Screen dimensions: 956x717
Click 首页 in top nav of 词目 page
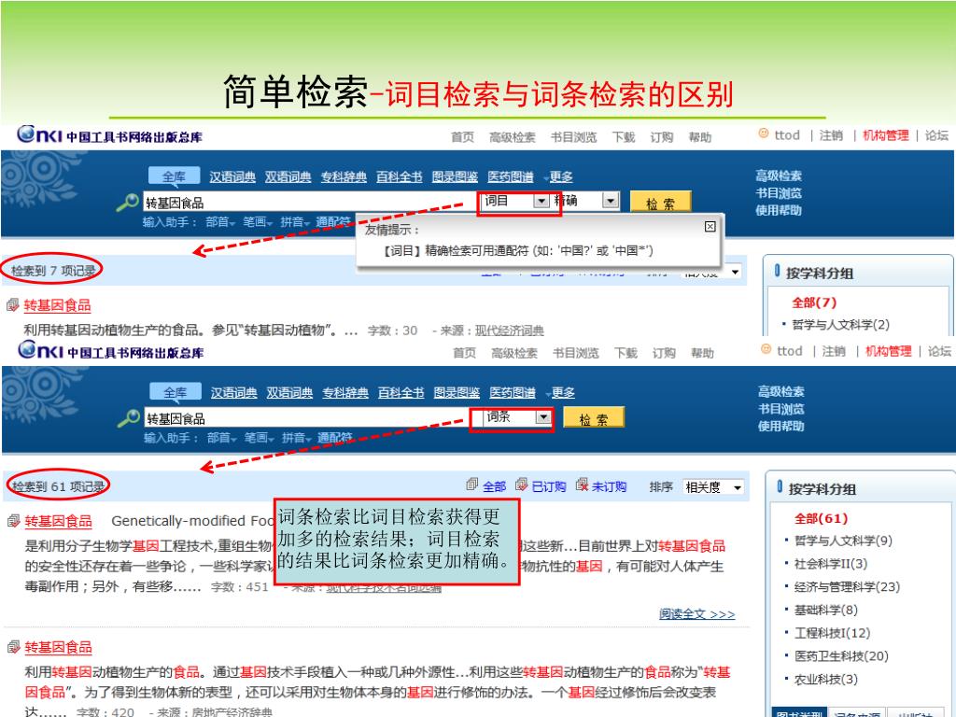pos(462,137)
